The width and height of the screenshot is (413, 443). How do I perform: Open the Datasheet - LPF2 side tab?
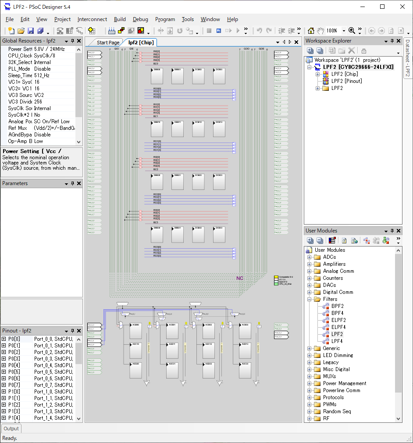pyautogui.click(x=408, y=58)
